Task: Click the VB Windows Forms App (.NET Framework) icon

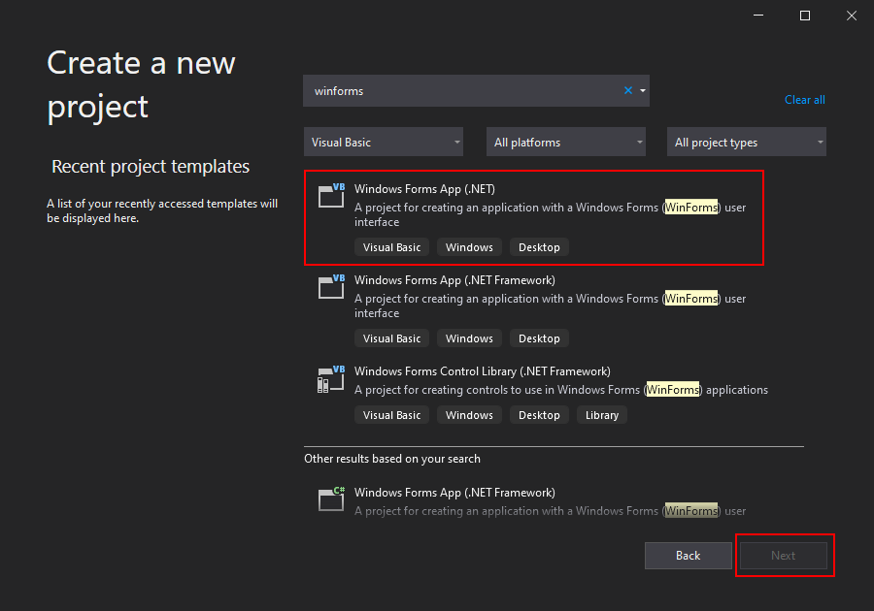Action: (331, 286)
